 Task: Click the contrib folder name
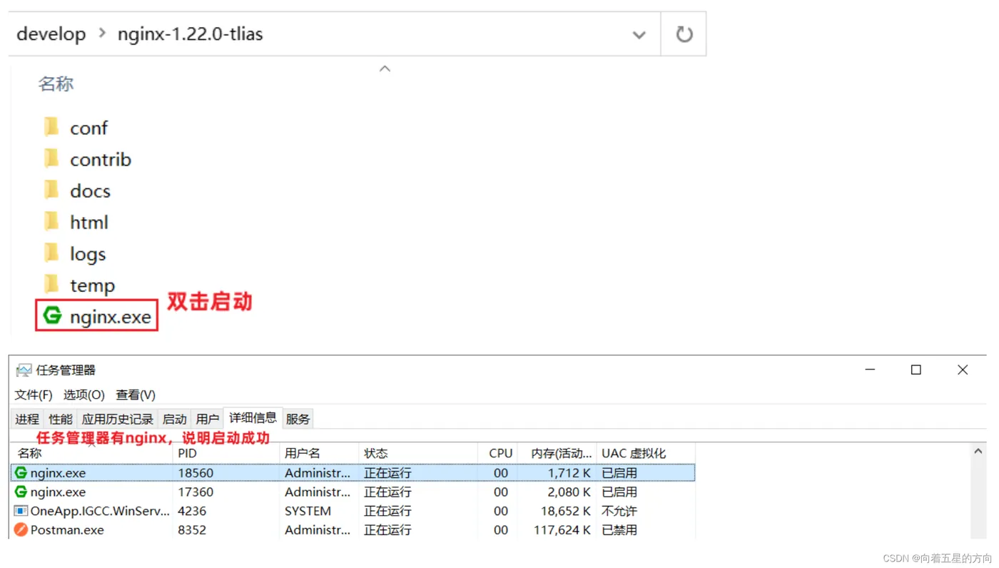tap(101, 159)
